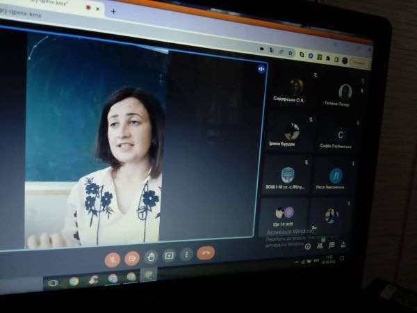Open the Activities panel icon
Screen dimensions: 417x313
coord(343,244)
